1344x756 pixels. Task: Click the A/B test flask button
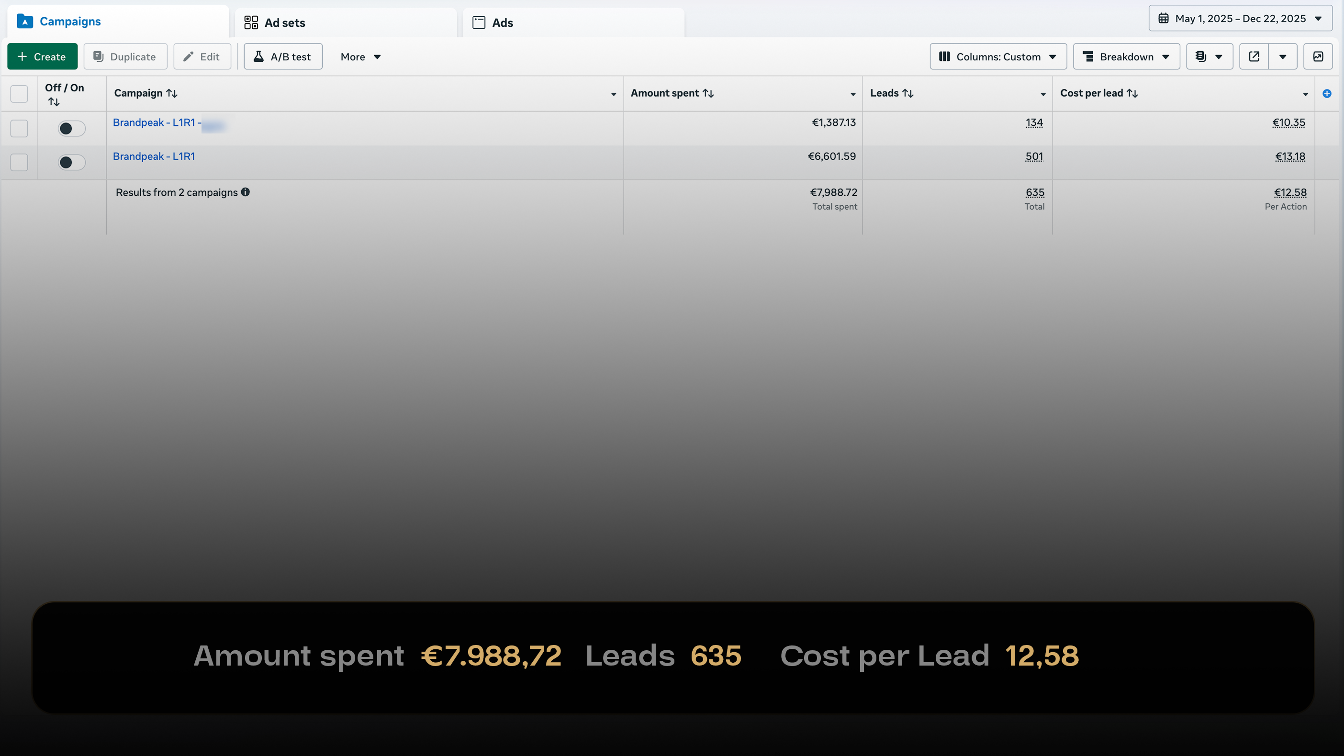tap(283, 56)
